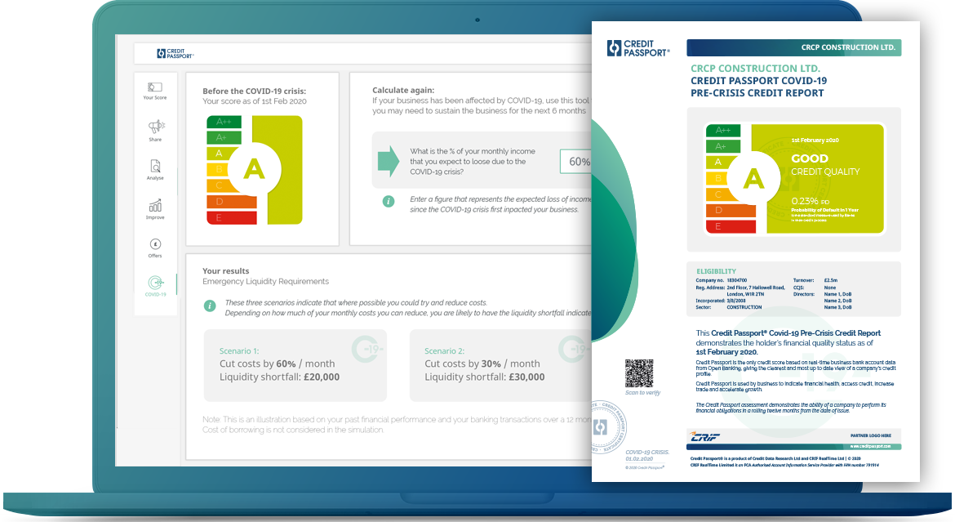Click the QR code on the report
The width and height of the screenshot is (955, 522).
[x=640, y=373]
